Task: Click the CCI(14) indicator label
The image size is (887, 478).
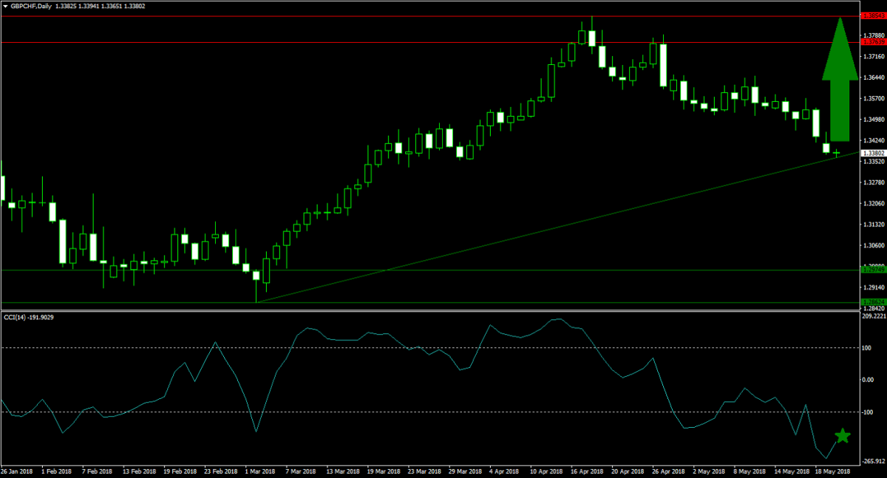Action: (20, 317)
